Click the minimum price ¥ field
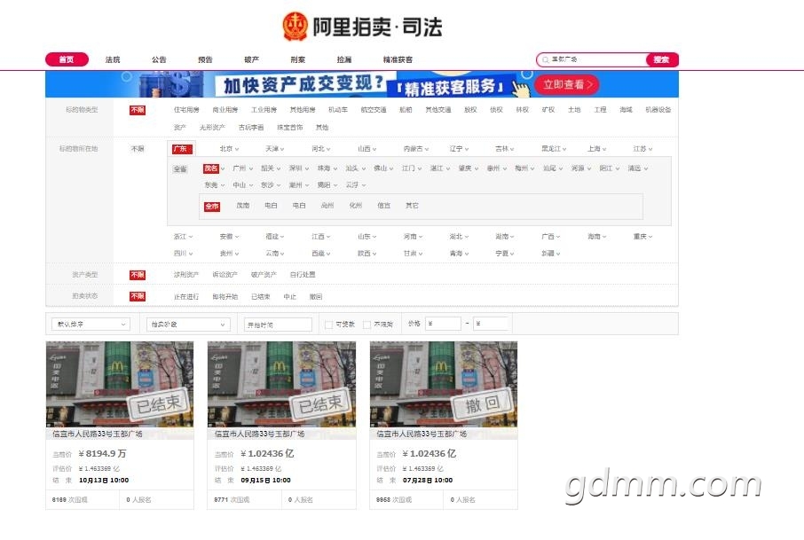Viewport: 804px width, 540px height. click(x=443, y=324)
